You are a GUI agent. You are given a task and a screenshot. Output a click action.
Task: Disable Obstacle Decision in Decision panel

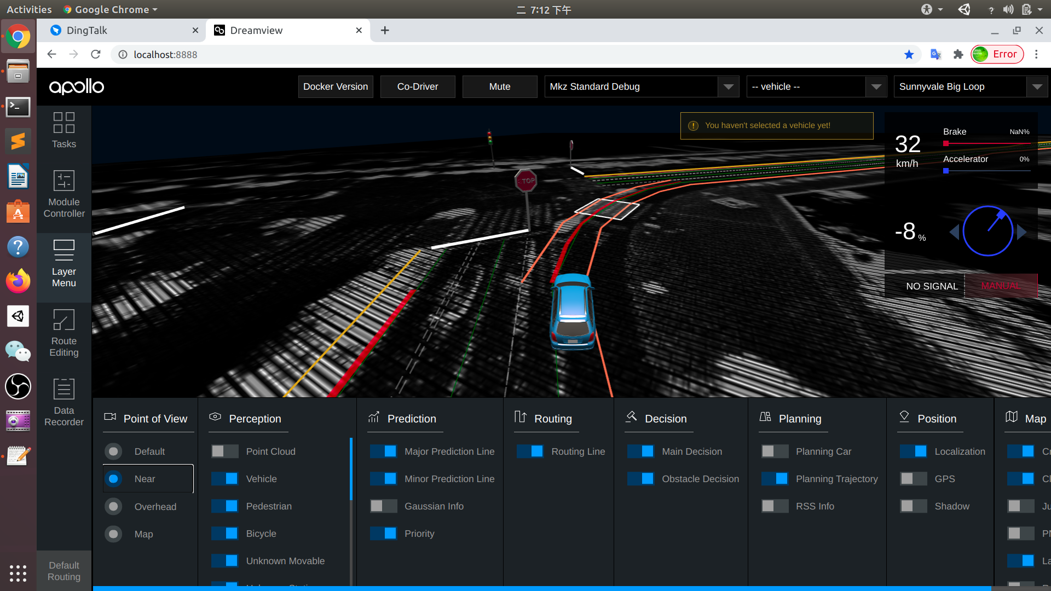642,478
